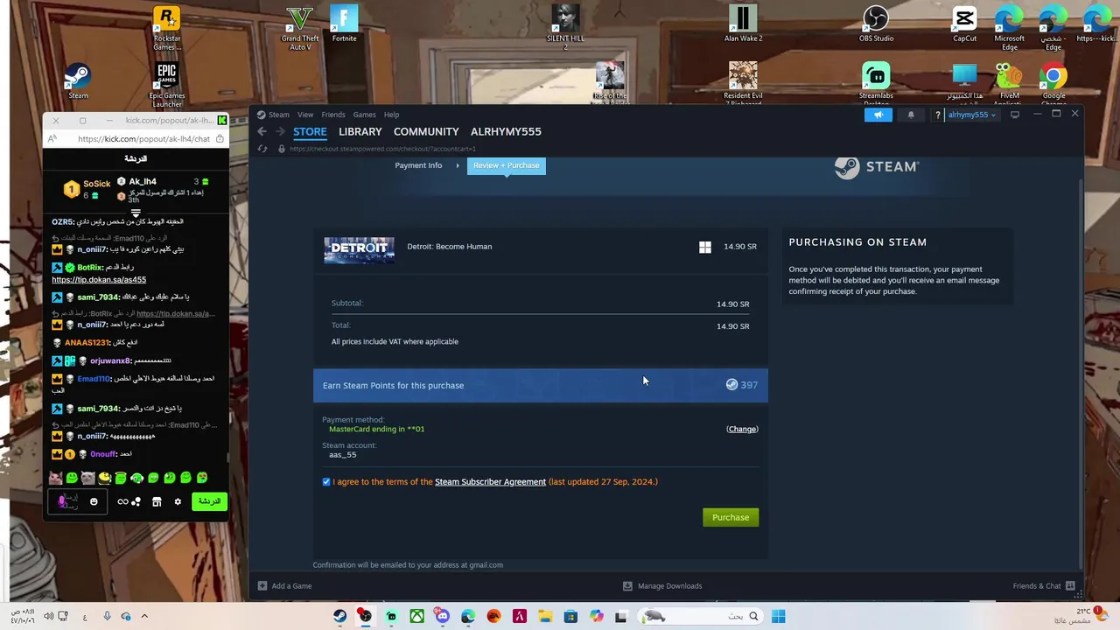Open the Friends menu
The height and width of the screenshot is (630, 1120).
pyautogui.click(x=333, y=115)
